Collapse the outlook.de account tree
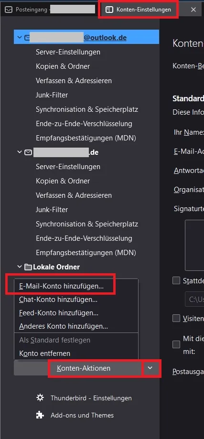Screen dimensions: 204x439 (19, 37)
